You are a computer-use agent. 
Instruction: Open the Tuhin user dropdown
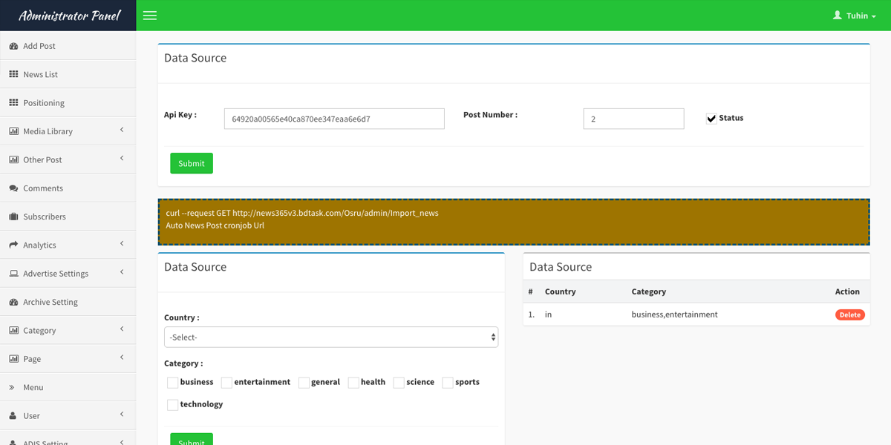coord(859,16)
